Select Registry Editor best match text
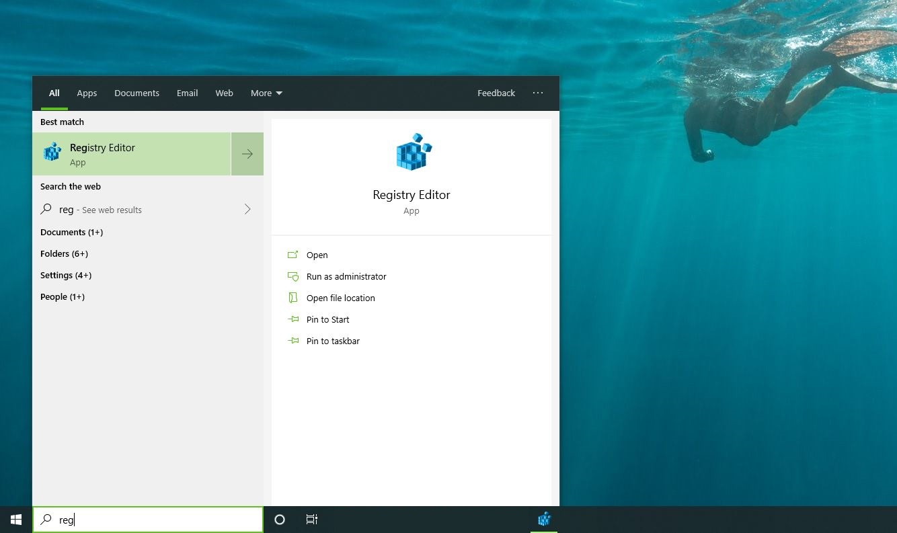 tap(102, 147)
